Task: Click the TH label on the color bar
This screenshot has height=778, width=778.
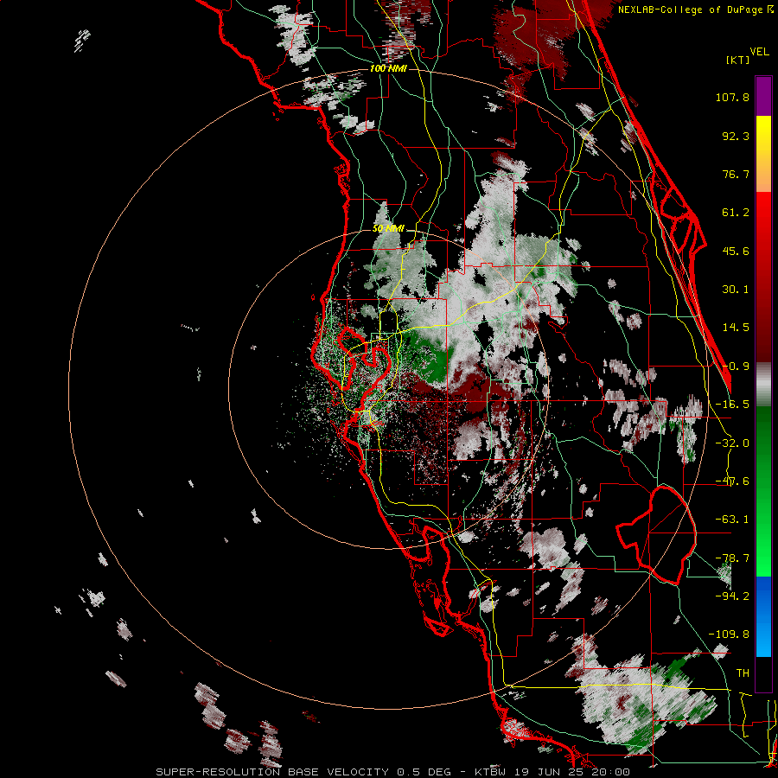Action: pyautogui.click(x=743, y=673)
